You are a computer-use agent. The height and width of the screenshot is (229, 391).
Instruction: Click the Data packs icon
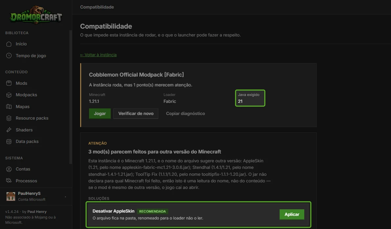click(x=9, y=141)
